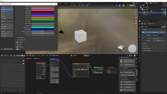Click the viewport pan hand icon
The width and height of the screenshot is (167, 94).
(x=136, y=21)
